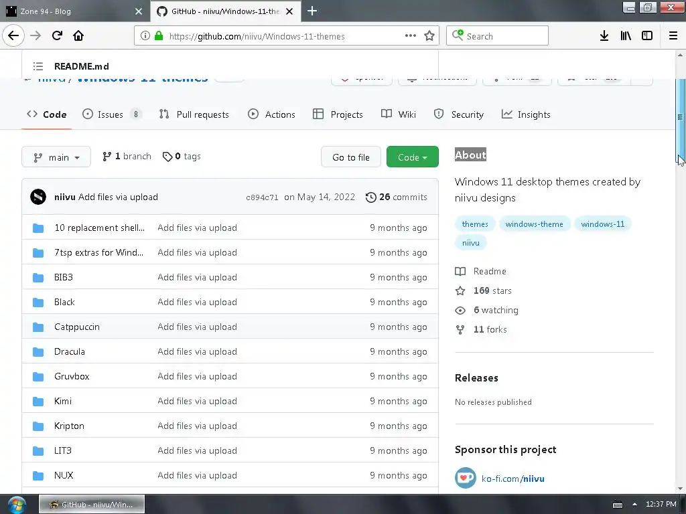This screenshot has height=514, width=686.
Task: Click the browser forward arrow
Action: (36, 35)
